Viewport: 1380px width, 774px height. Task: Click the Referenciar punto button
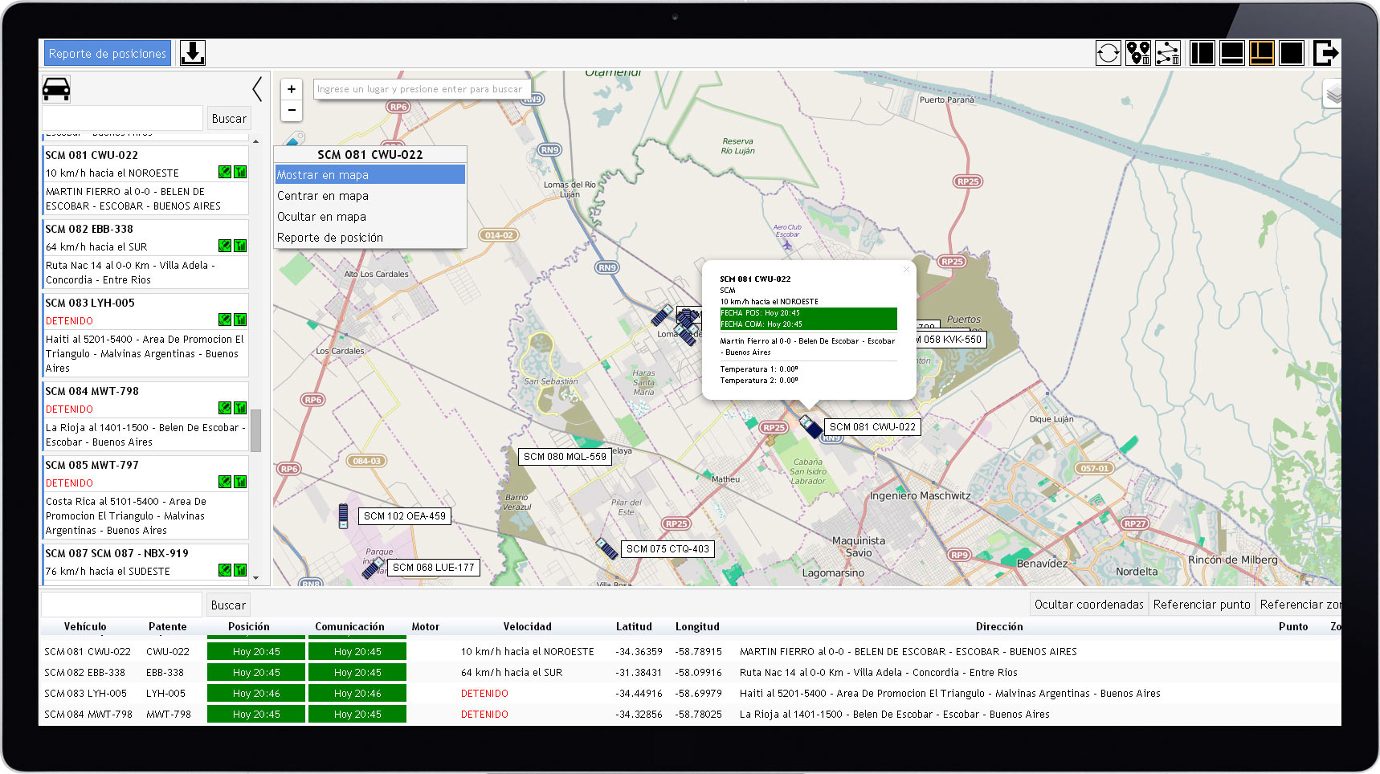pos(1202,605)
